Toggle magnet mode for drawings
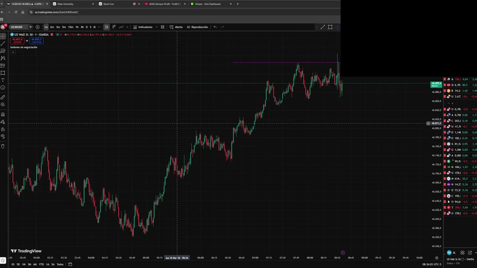Screen dimensions: 477x268 point(3,114)
